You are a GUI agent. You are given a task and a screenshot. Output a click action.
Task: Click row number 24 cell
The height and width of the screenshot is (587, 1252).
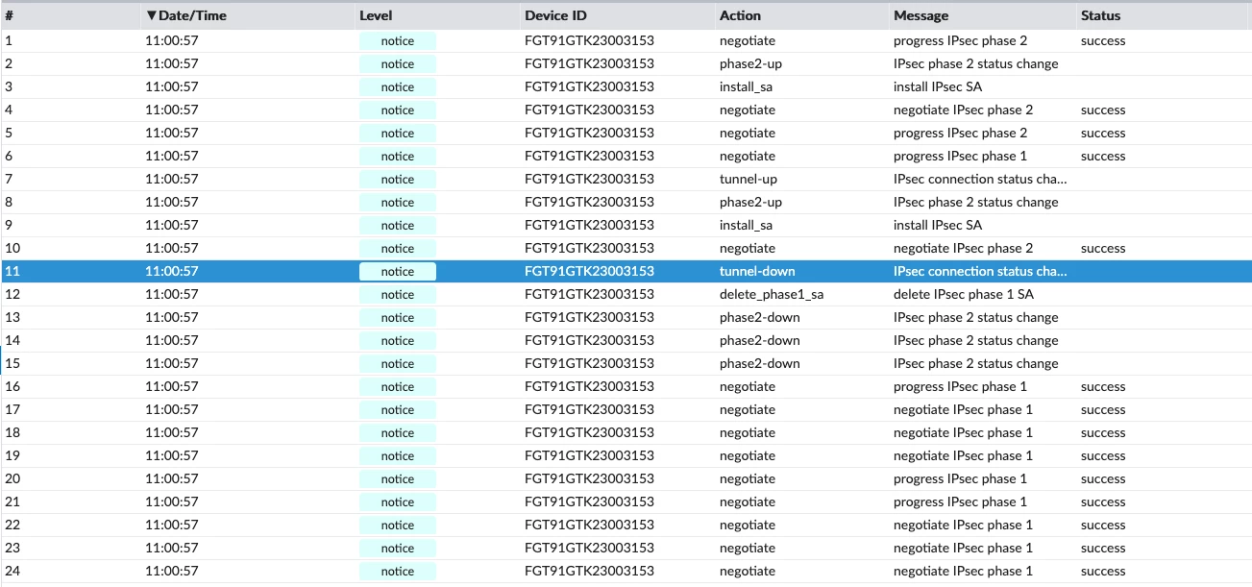[12, 571]
